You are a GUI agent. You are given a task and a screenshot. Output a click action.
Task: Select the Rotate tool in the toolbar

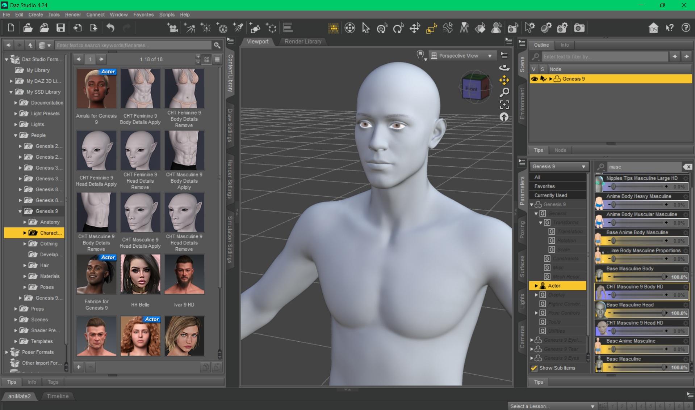[398, 28]
